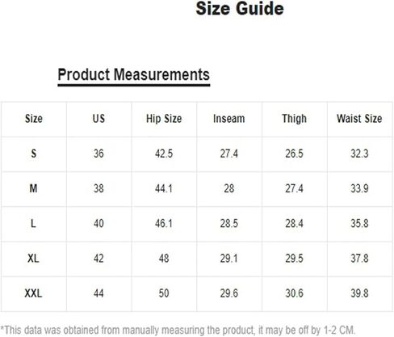Select the Inseam column header
Viewport: 394px width, 337px height.
(x=229, y=119)
